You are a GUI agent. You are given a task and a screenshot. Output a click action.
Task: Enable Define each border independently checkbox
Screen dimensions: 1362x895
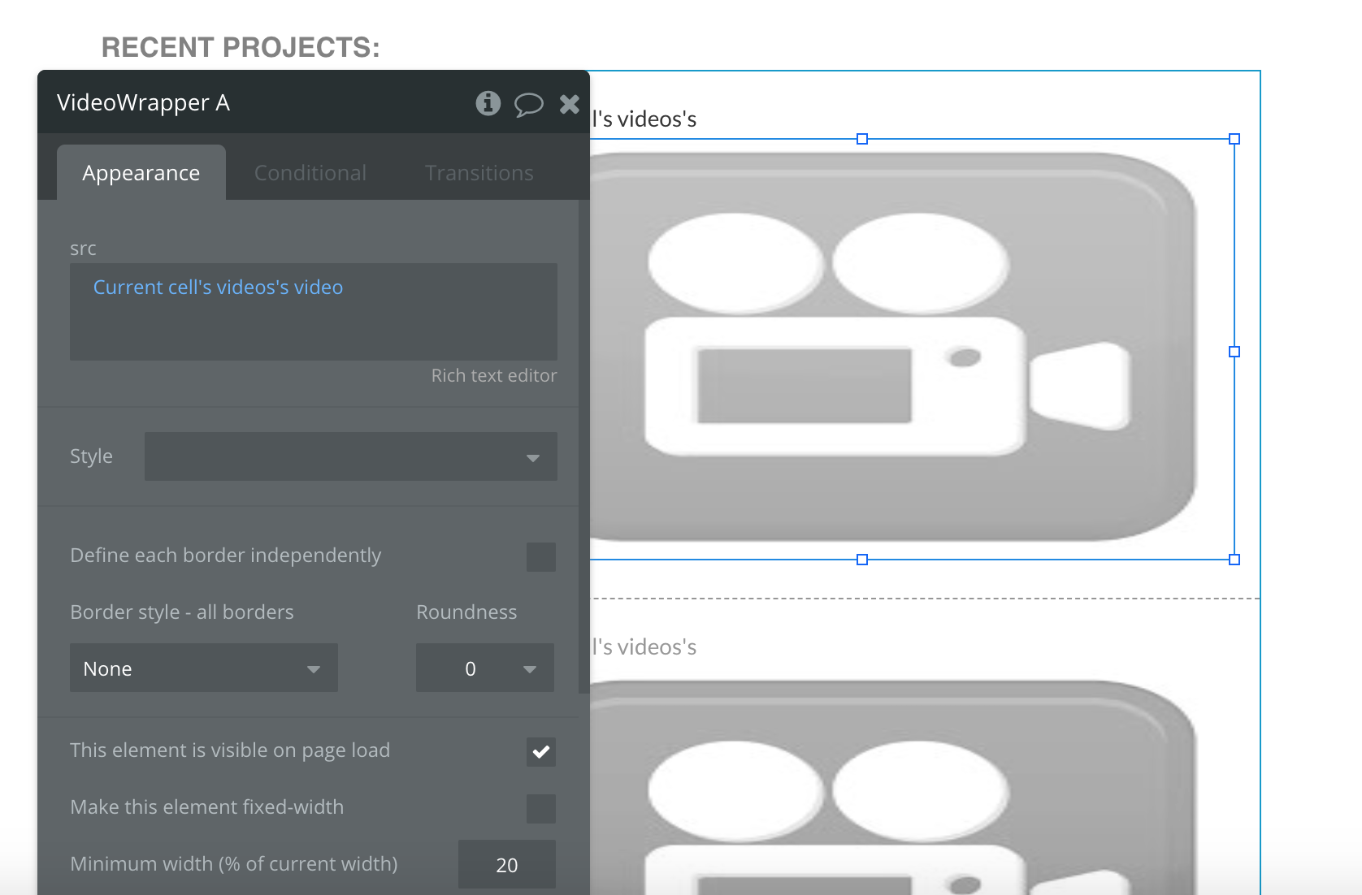540,557
